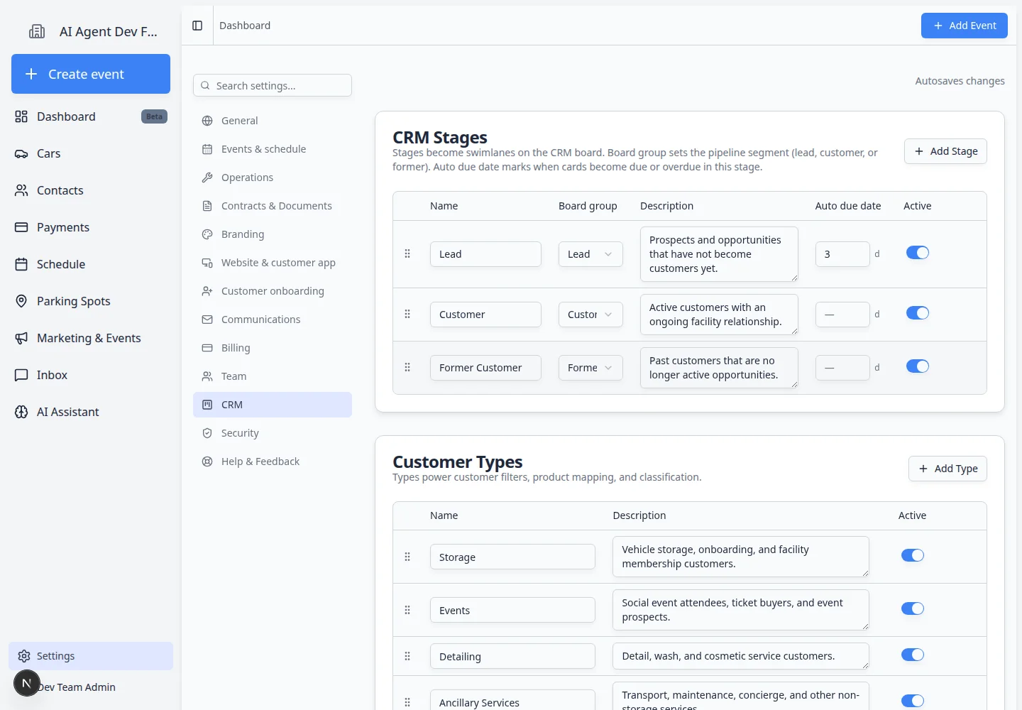This screenshot has height=710, width=1022.
Task: Click the building icon beside AI Agent Dev
Action: click(37, 31)
